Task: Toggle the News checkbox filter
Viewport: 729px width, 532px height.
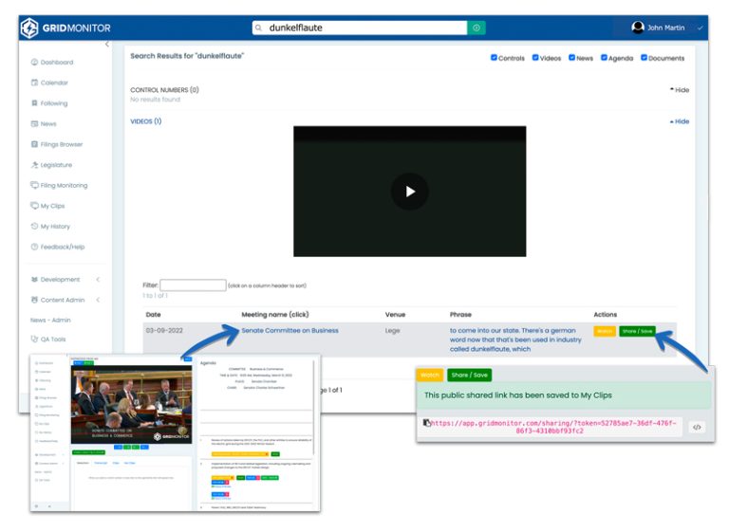Action: (x=571, y=58)
